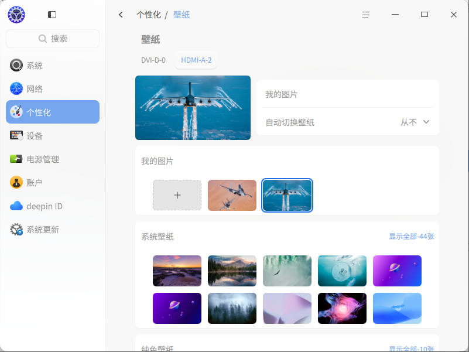The width and height of the screenshot is (469, 352).
Task: Open 设备 via keyboard icon
Action: tap(16, 135)
